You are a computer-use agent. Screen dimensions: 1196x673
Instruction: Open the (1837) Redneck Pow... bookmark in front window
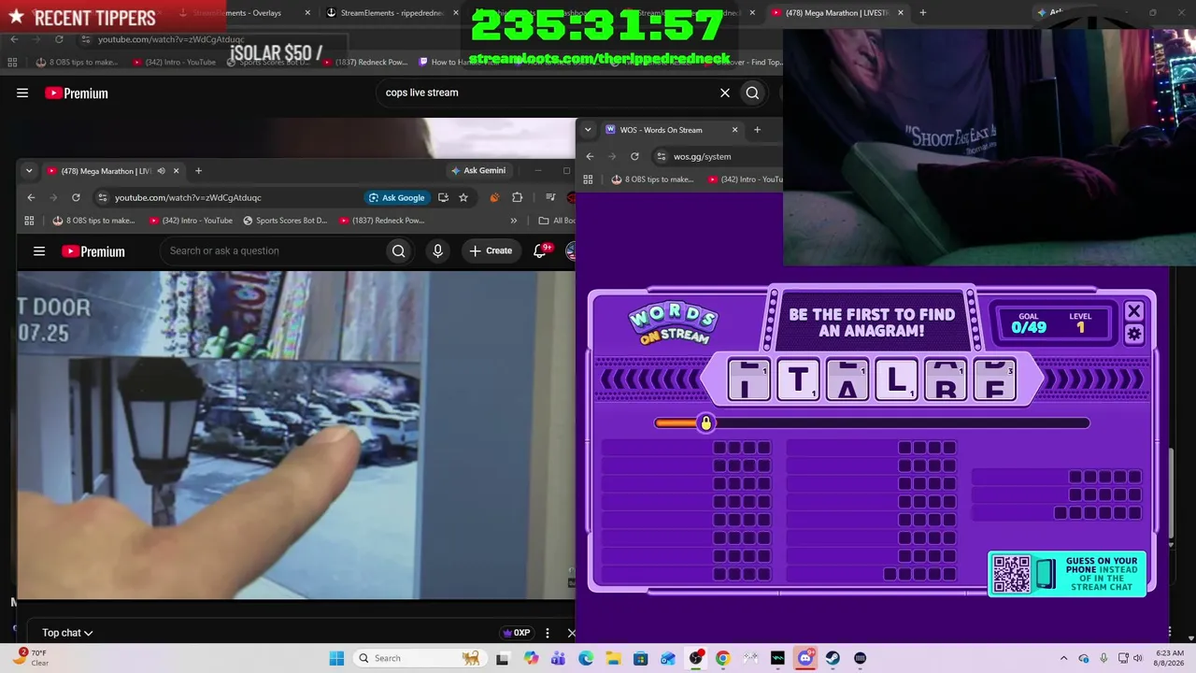tap(382, 221)
